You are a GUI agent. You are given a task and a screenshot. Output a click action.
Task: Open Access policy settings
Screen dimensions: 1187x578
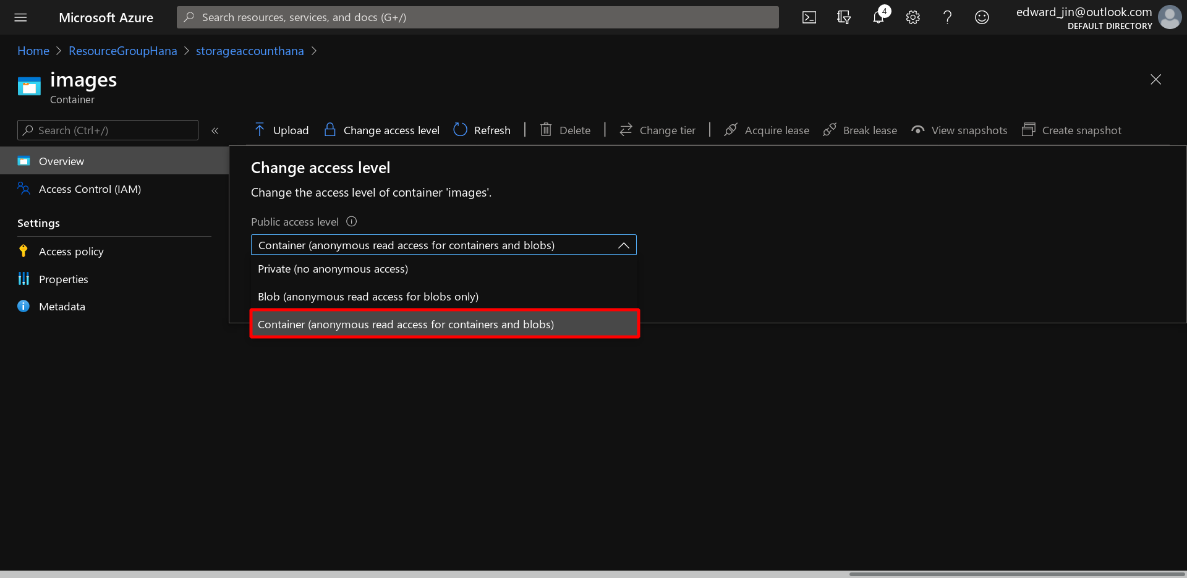[x=71, y=252]
